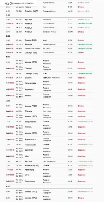This screenshot has width=104, height=202.
Task: Click the Ульяновск (ULV) flight row
Action: [x=50, y=166]
